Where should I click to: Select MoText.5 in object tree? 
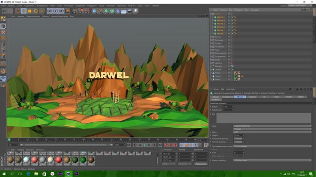pyautogui.click(x=221, y=17)
